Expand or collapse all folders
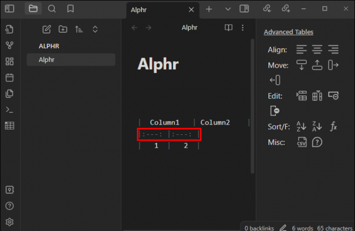The width and height of the screenshot is (355, 231). pyautogui.click(x=95, y=29)
